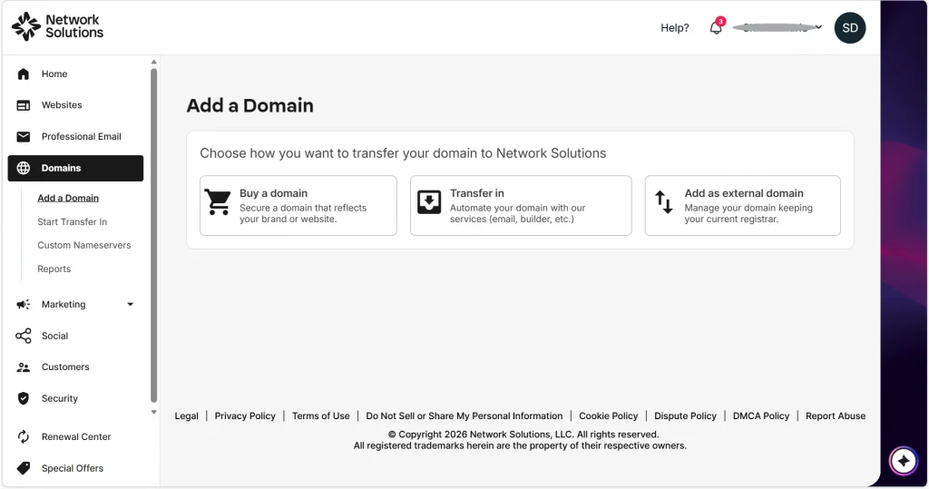Click the Professional Email envelope icon
929x489 pixels.
click(x=23, y=137)
